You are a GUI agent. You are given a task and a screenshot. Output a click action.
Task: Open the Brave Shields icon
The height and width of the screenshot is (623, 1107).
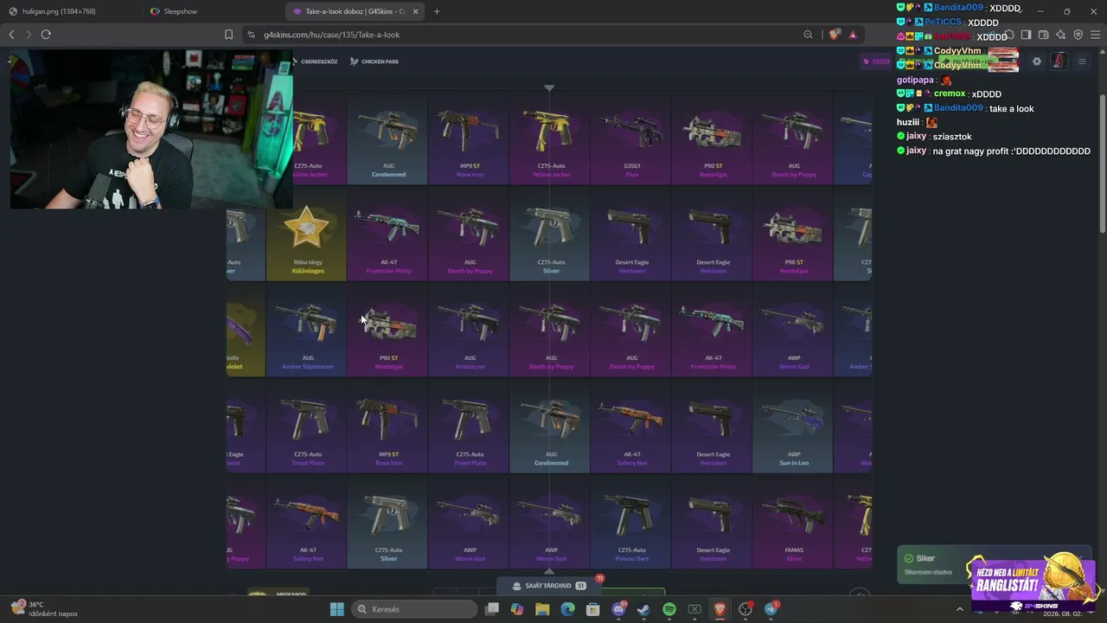tap(834, 35)
